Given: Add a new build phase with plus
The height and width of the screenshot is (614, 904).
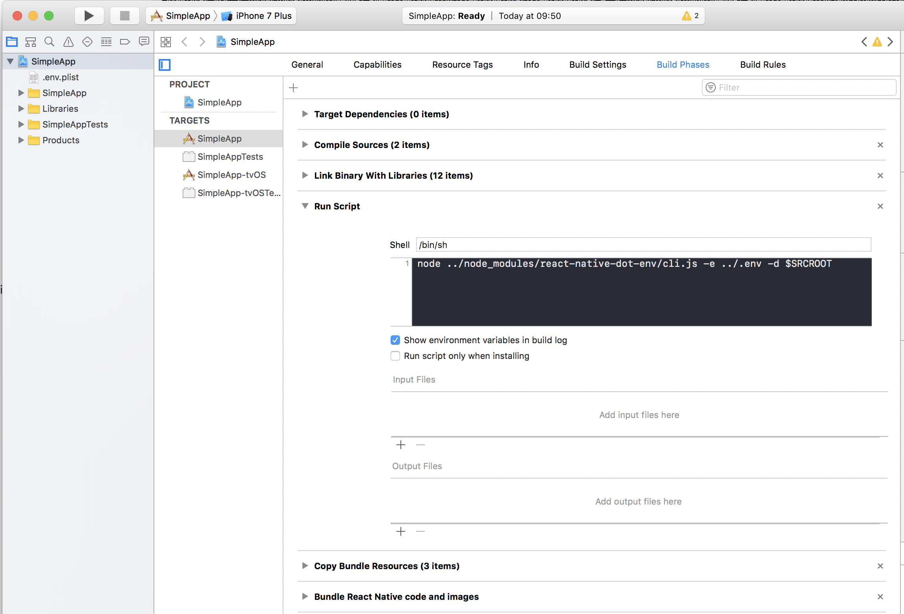Looking at the screenshot, I should point(293,88).
